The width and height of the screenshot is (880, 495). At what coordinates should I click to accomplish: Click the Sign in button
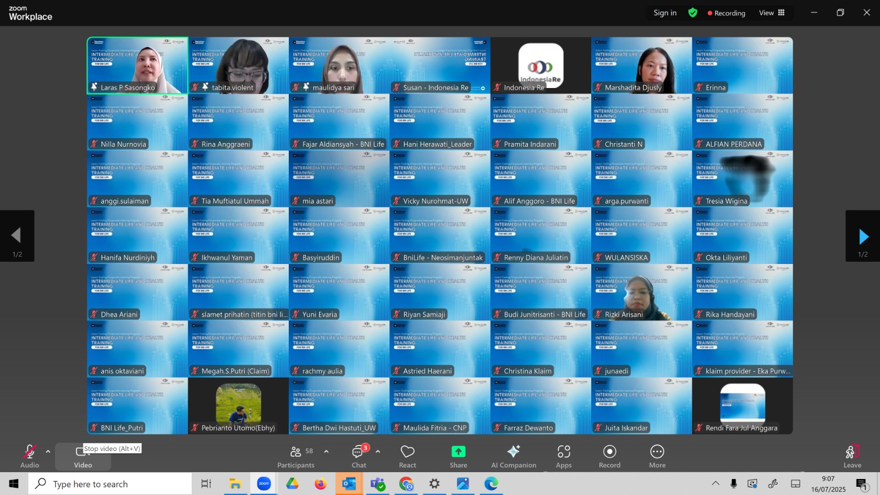click(x=665, y=13)
